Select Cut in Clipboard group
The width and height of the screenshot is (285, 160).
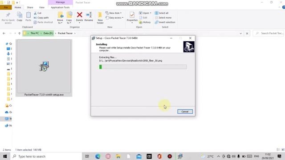[37, 13]
